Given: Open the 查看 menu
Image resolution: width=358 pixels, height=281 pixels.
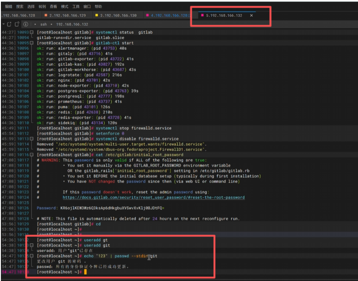Looking at the screenshot, I should click(x=53, y=7).
